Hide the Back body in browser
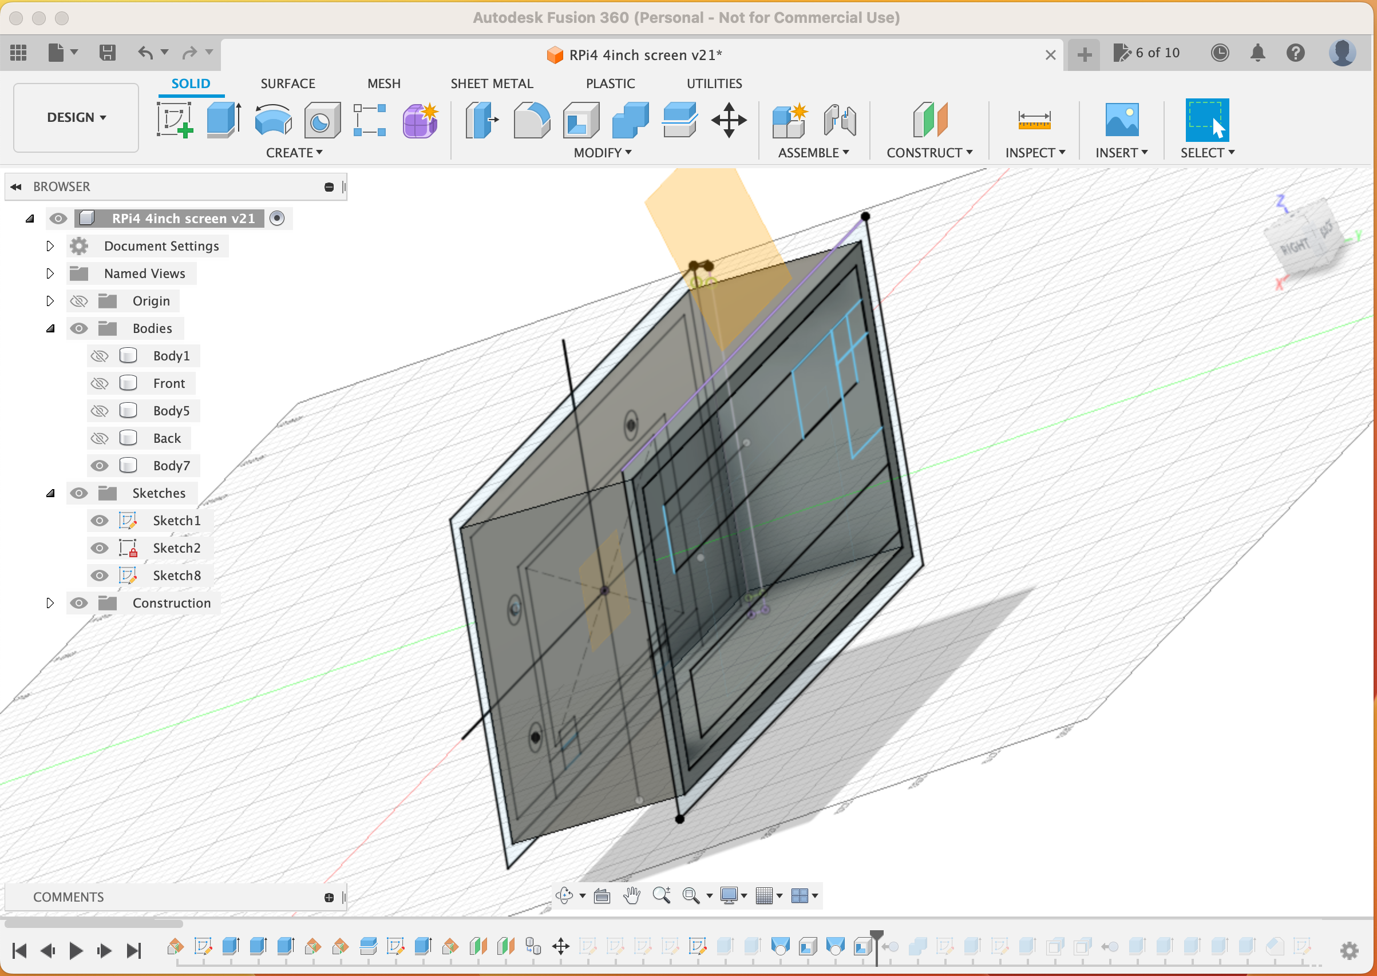 100,437
